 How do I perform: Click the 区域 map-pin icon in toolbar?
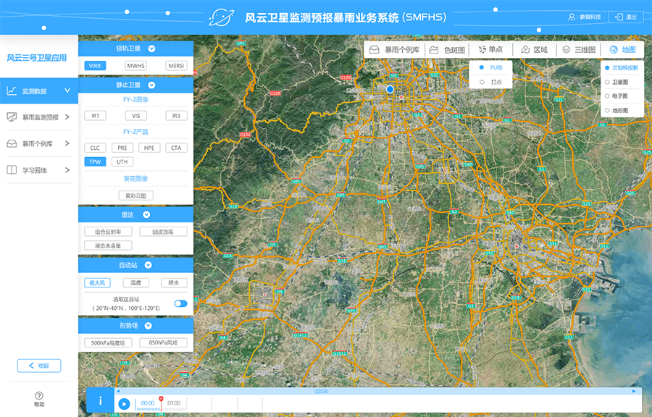pyautogui.click(x=525, y=50)
